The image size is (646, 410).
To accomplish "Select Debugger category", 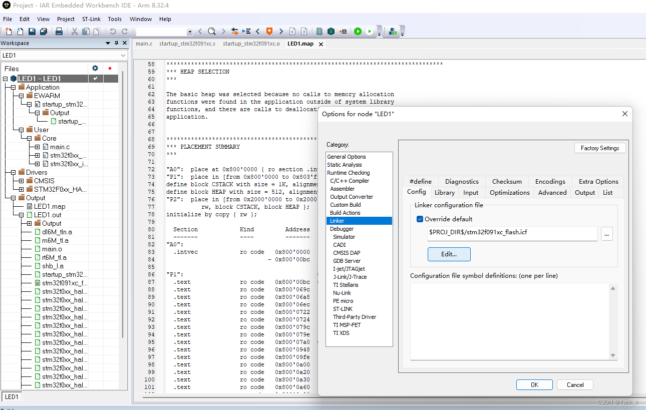I will click(343, 229).
